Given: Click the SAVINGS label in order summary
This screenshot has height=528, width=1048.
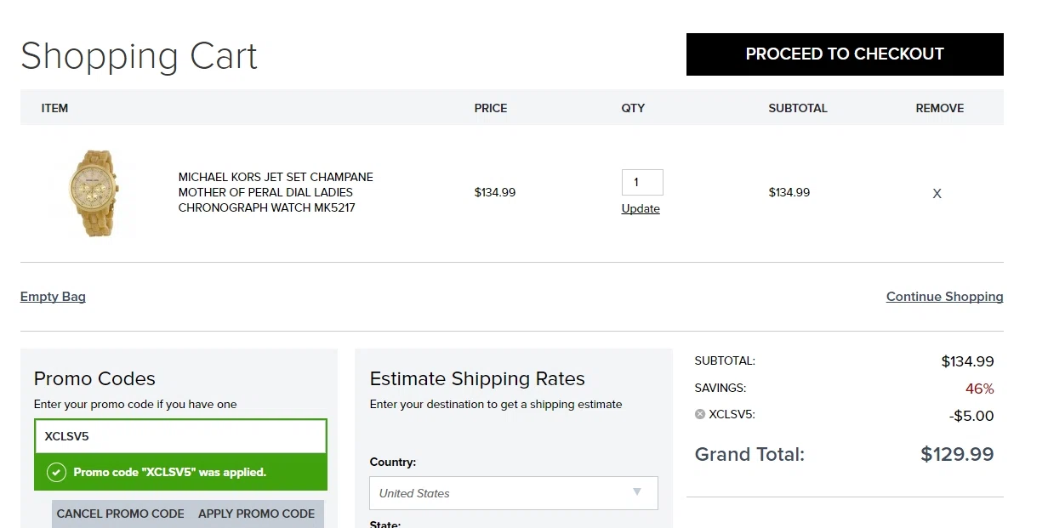Looking at the screenshot, I should [720, 388].
